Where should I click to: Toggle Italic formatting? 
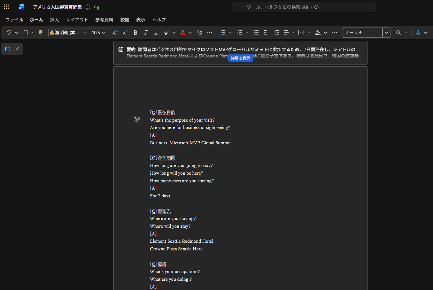click(x=146, y=33)
